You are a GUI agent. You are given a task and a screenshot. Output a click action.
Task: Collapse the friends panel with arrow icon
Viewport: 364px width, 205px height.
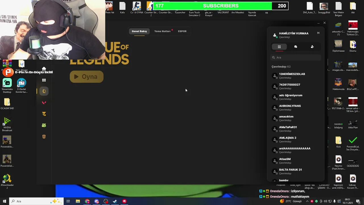[x=318, y=33]
